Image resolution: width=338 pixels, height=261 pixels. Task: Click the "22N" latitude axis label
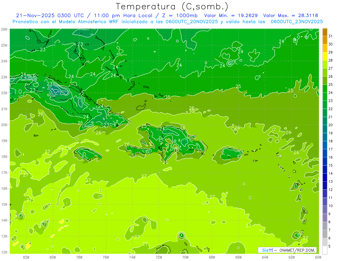coord(4,93)
